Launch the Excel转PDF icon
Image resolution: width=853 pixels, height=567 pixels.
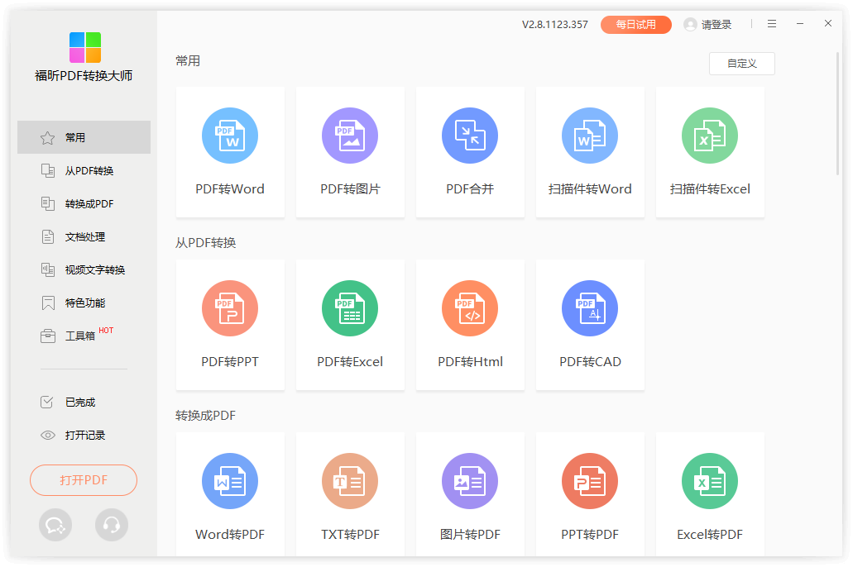pos(710,481)
